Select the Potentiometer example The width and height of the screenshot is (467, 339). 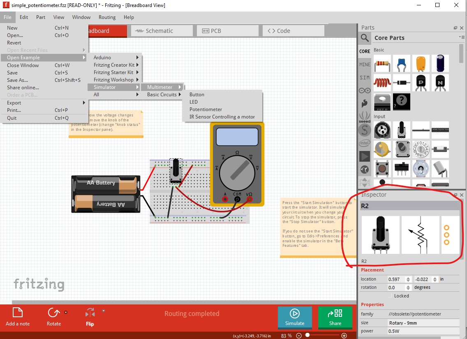(206, 109)
